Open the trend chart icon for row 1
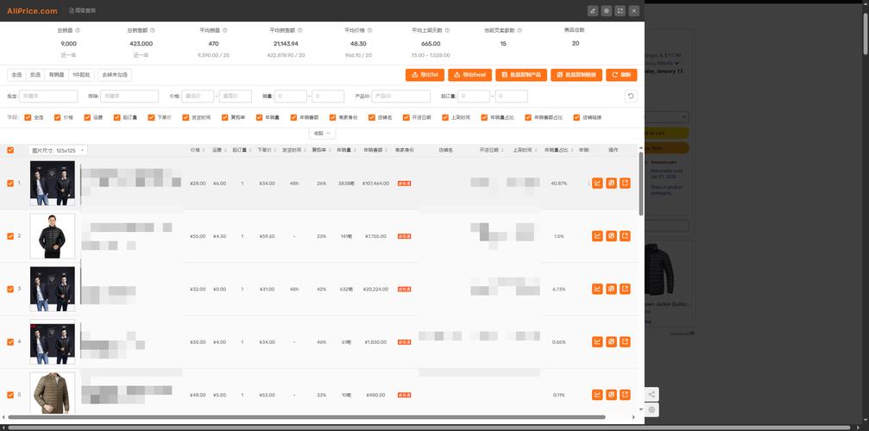 click(597, 183)
